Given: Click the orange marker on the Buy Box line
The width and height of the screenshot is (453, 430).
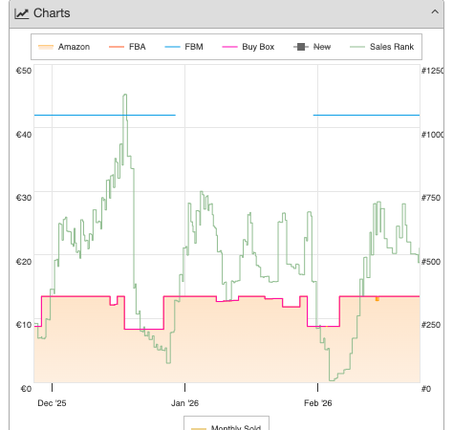Looking at the screenshot, I should click(x=377, y=299).
